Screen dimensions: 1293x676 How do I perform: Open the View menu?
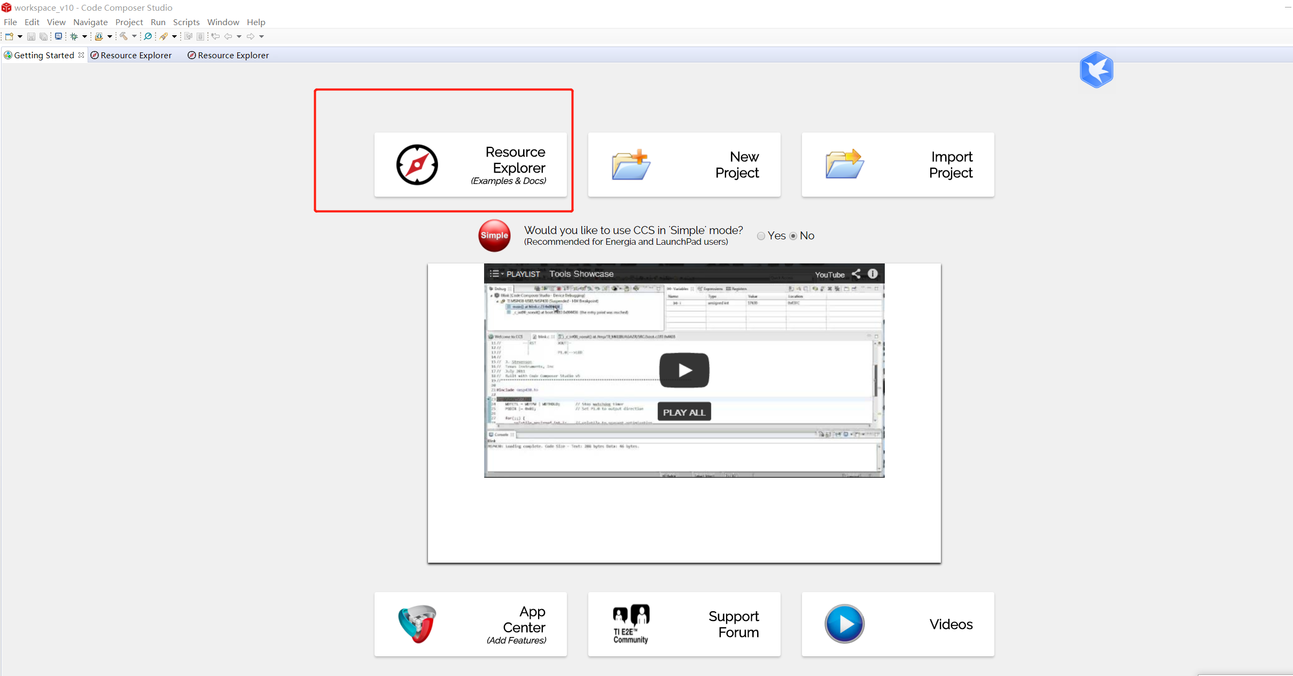(x=56, y=22)
